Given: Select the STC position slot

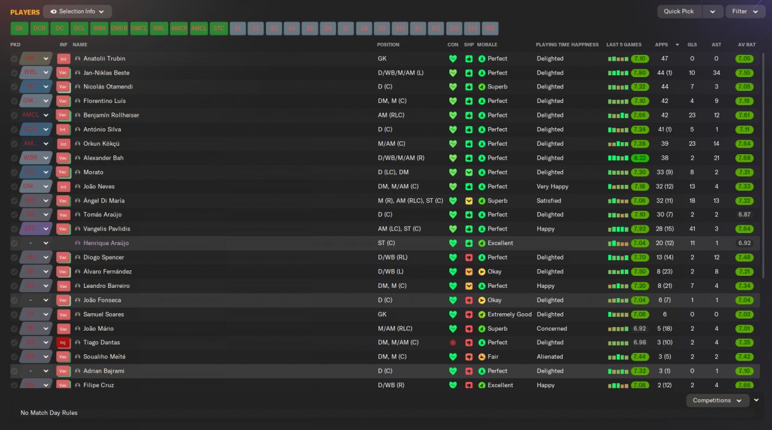Looking at the screenshot, I should click(218, 28).
